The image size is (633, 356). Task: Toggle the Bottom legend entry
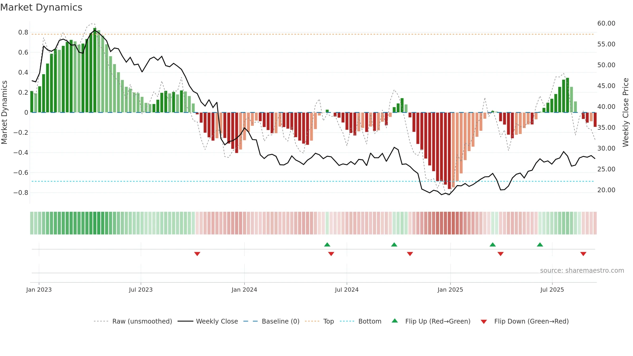(x=361, y=321)
